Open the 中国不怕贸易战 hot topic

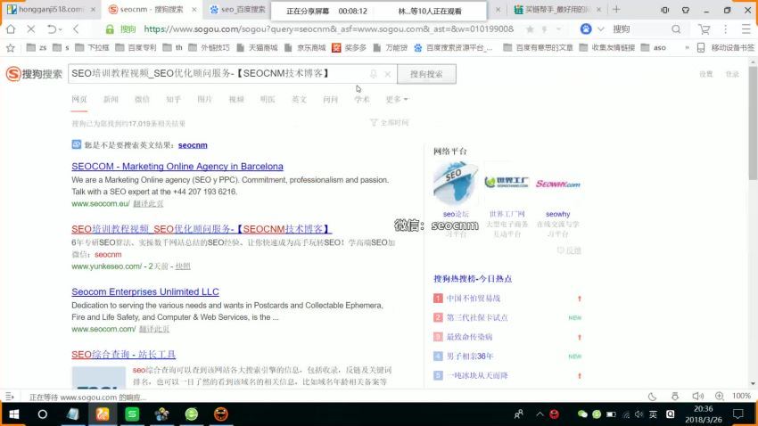point(474,299)
